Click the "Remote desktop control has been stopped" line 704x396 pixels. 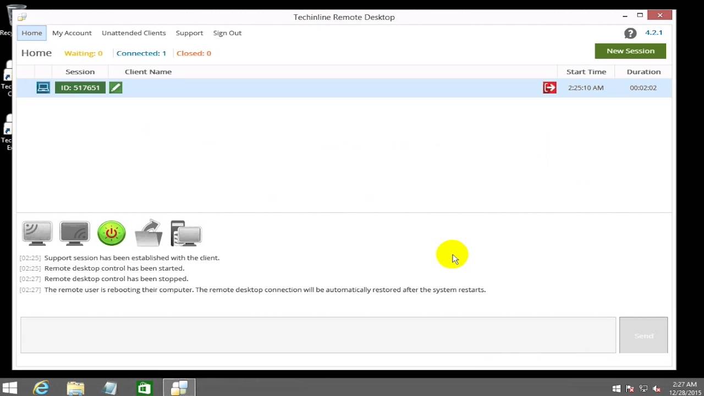(x=116, y=279)
